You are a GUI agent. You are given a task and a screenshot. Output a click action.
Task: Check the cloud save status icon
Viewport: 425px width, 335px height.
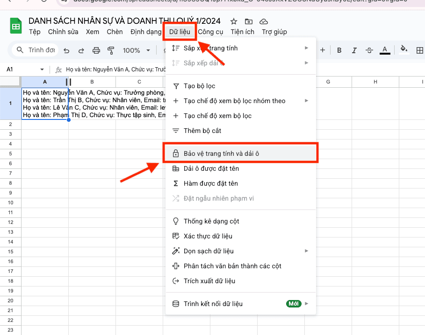click(x=264, y=21)
